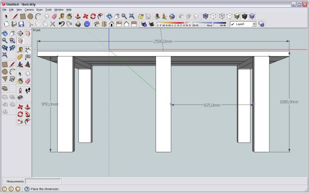This screenshot has width=309, height=193.
Task: Activate the pink Eraser tool in top toolbar
Action: [54, 16]
